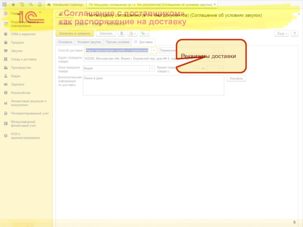The width and height of the screenshot is (303, 227).
Task: Open the search magnifier icon
Action: tap(31, 5)
